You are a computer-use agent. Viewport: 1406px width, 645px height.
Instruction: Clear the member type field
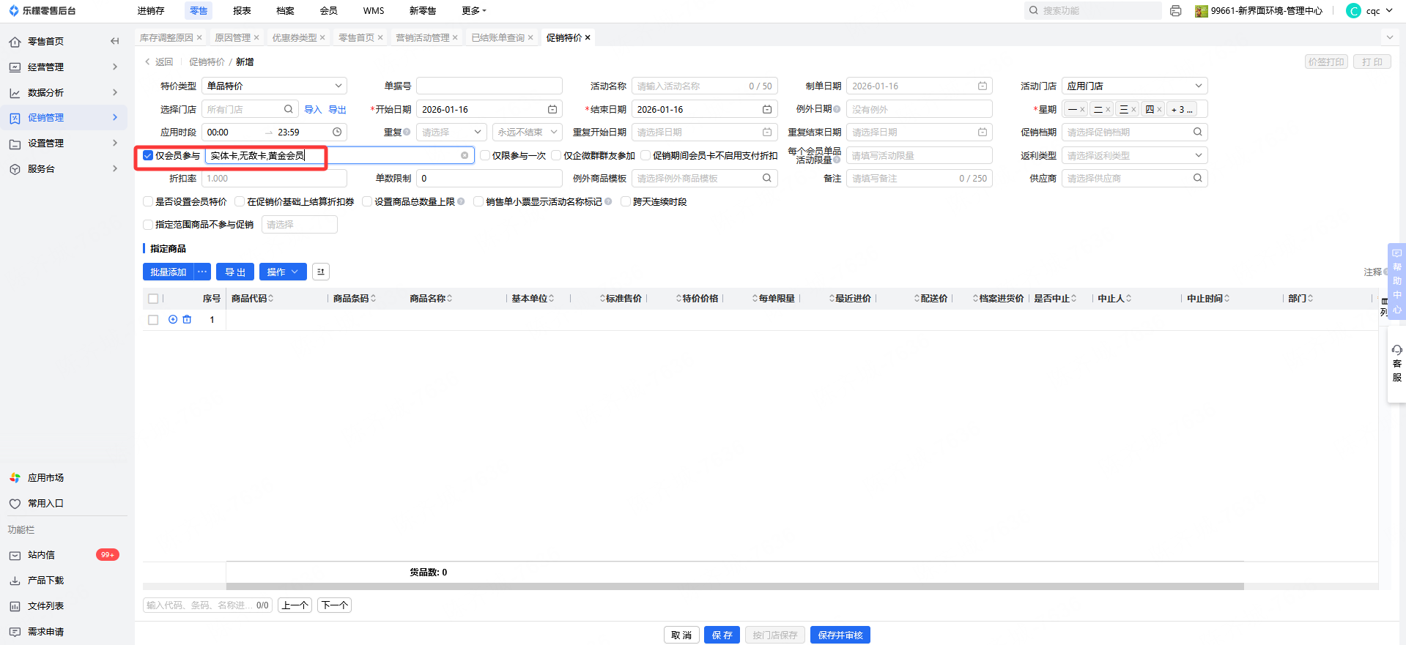(465, 155)
